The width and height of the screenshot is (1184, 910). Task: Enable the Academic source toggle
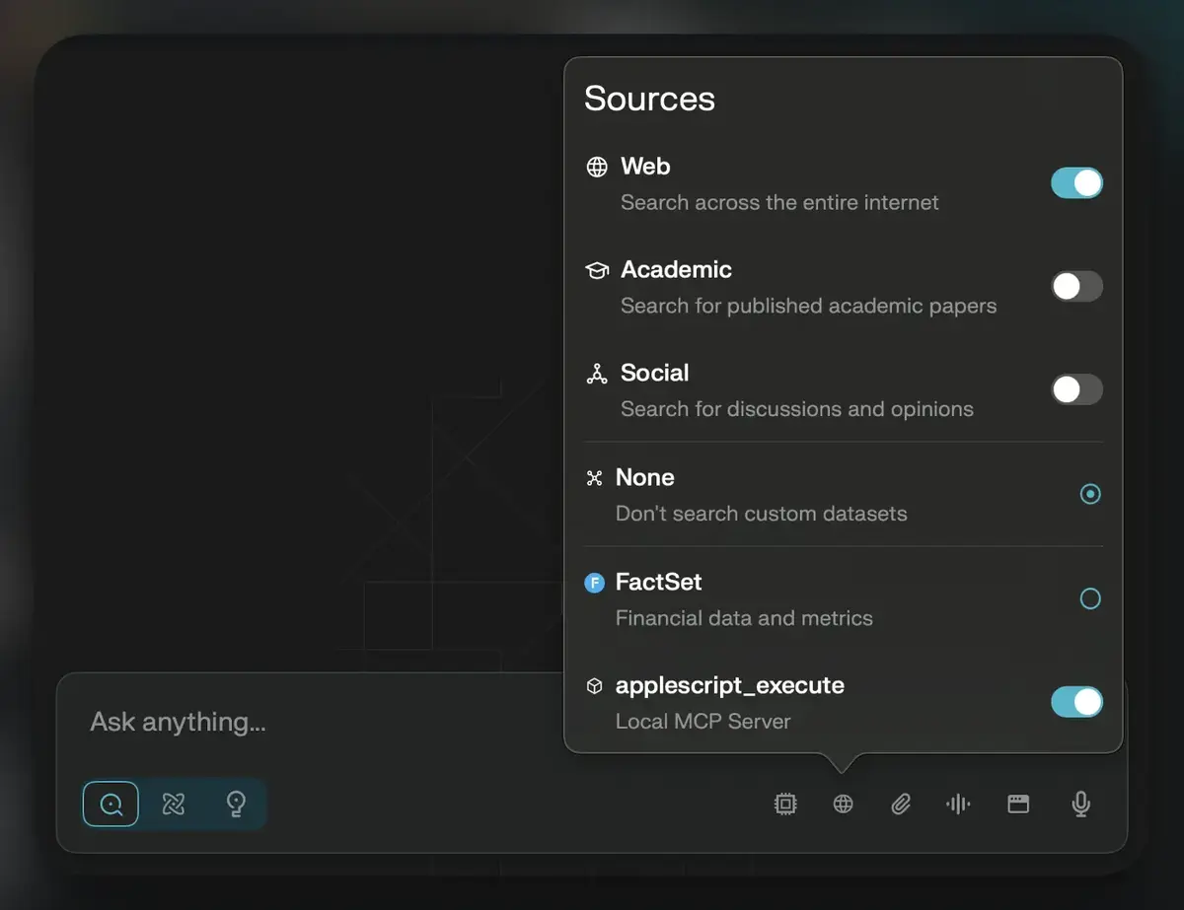click(1076, 287)
